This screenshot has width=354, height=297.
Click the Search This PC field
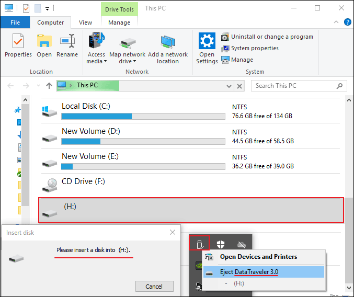(x=299, y=86)
